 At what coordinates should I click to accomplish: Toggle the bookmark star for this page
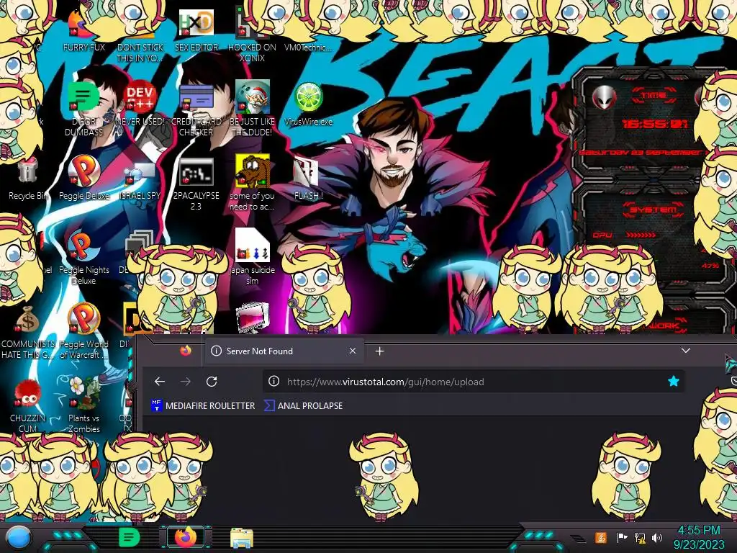tap(674, 382)
